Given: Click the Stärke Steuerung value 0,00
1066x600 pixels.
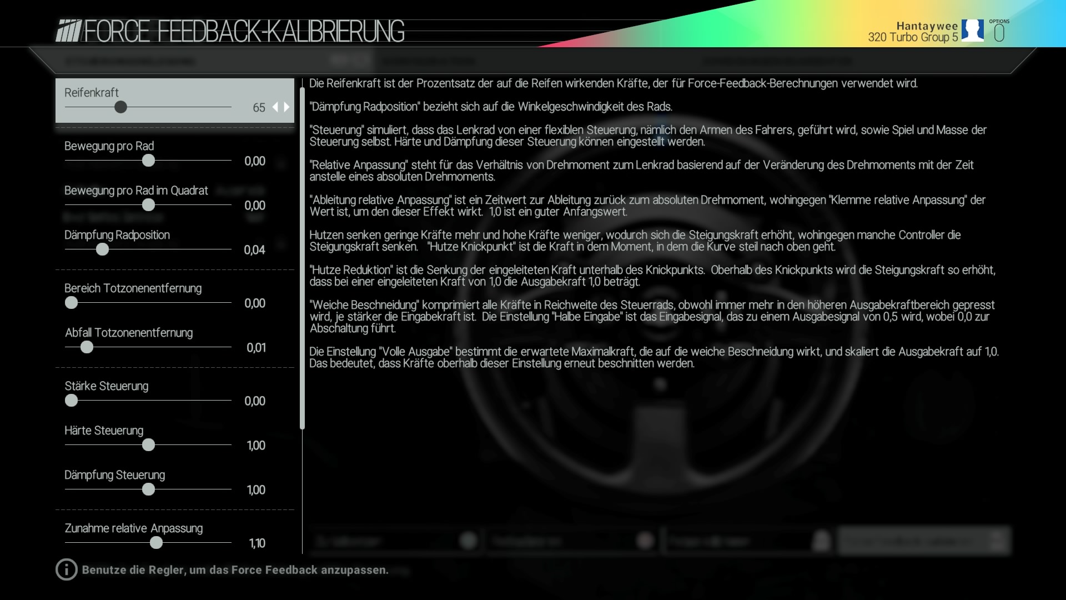Looking at the screenshot, I should (x=255, y=401).
